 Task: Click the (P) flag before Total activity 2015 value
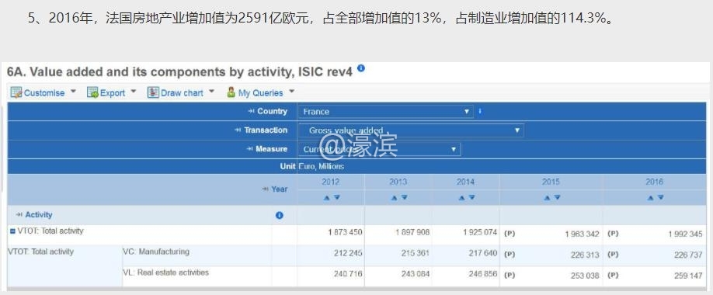510,234
